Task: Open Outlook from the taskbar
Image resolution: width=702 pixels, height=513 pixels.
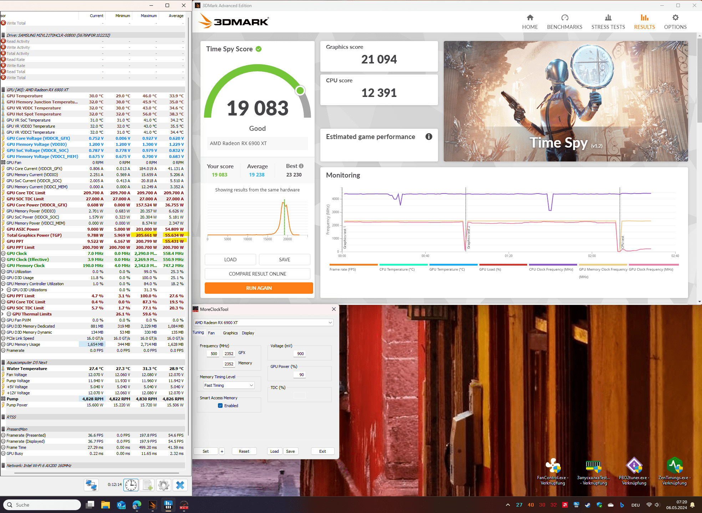Action: (121, 505)
